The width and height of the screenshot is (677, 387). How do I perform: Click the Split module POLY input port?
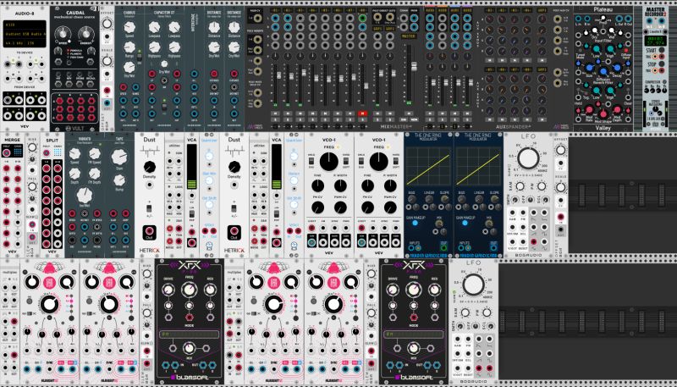(47, 153)
